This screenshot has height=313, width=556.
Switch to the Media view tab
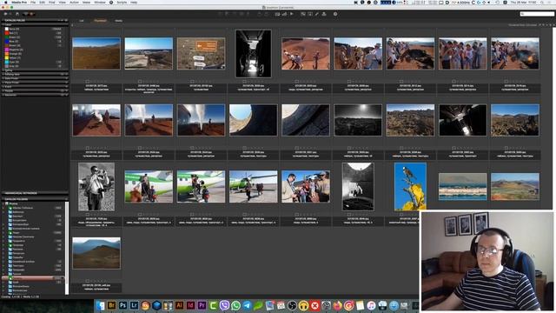click(x=118, y=21)
